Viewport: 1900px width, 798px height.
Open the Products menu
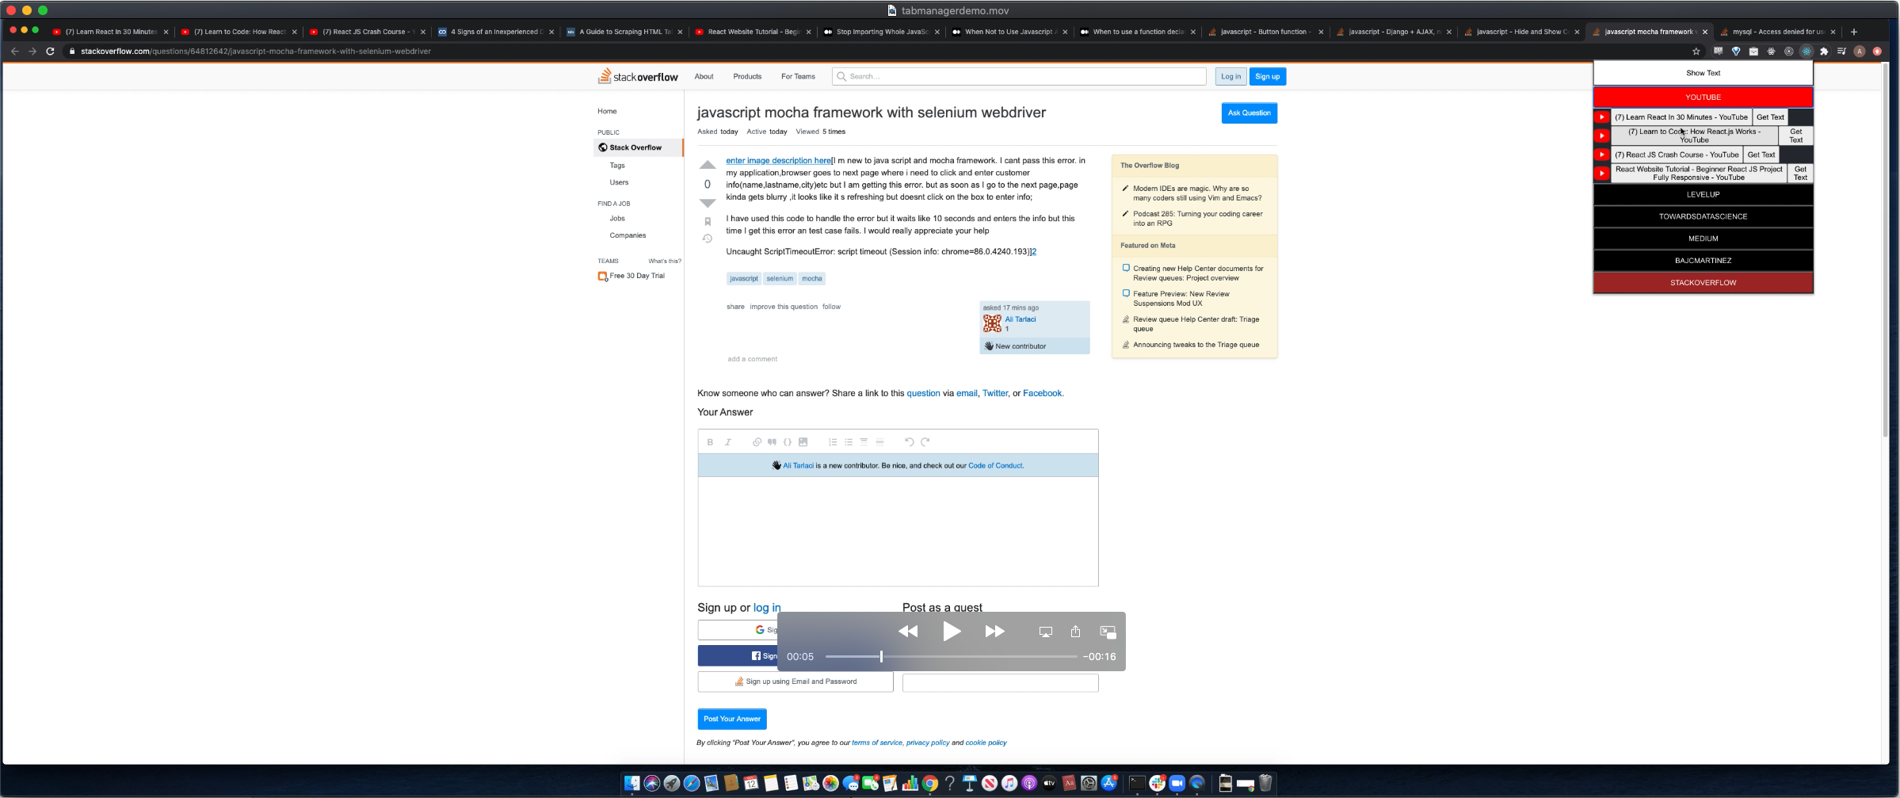pos(747,77)
